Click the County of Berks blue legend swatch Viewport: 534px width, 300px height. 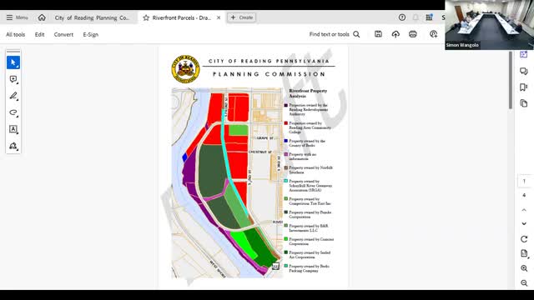(x=286, y=141)
